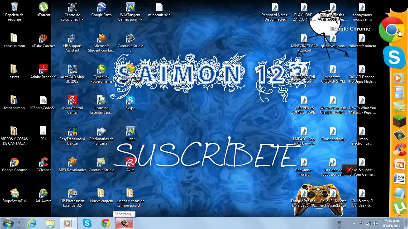Open VIDEOS Y COSAS DE CANTACIA folder
The height and width of the screenshot is (229, 408).
pyautogui.click(x=14, y=136)
